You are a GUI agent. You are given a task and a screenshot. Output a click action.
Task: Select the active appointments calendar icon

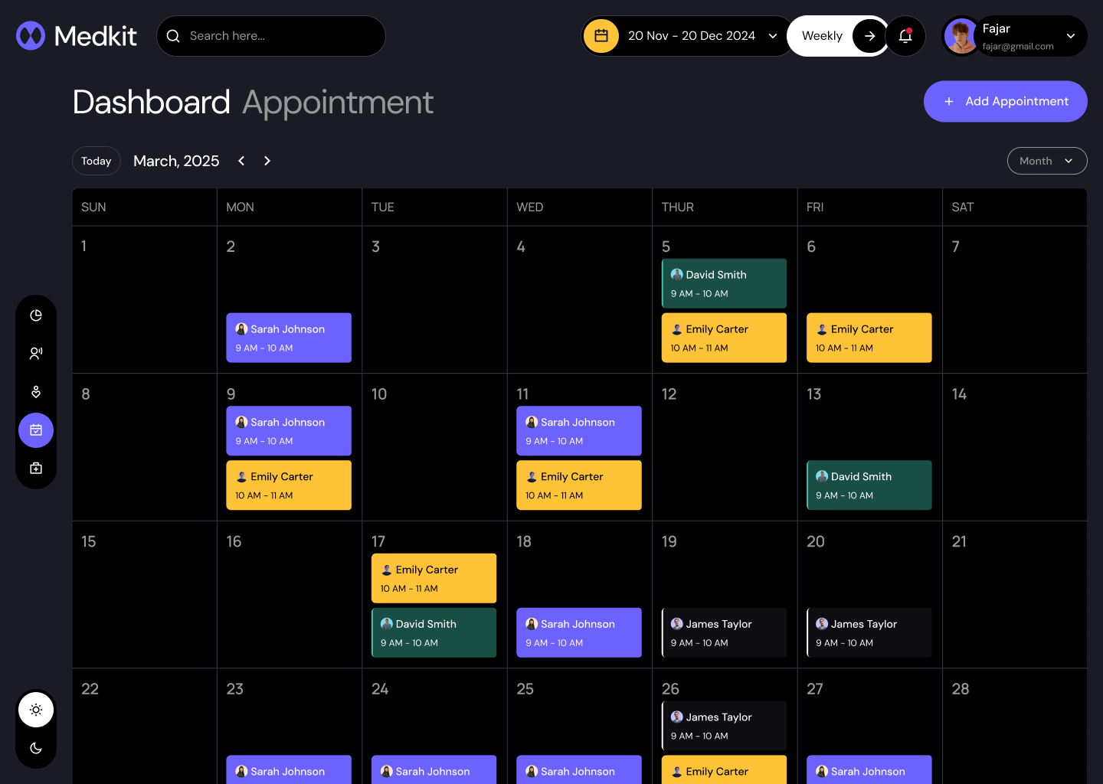point(36,430)
